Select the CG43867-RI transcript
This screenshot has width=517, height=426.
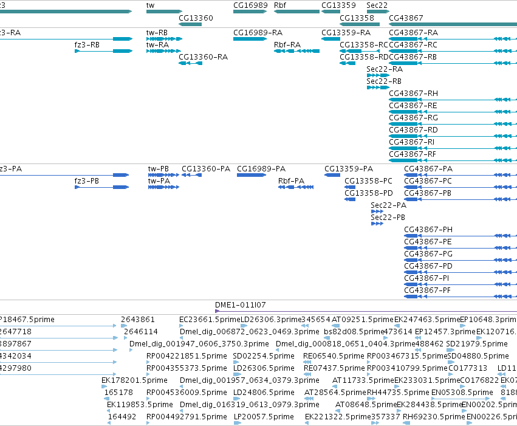[453, 148]
